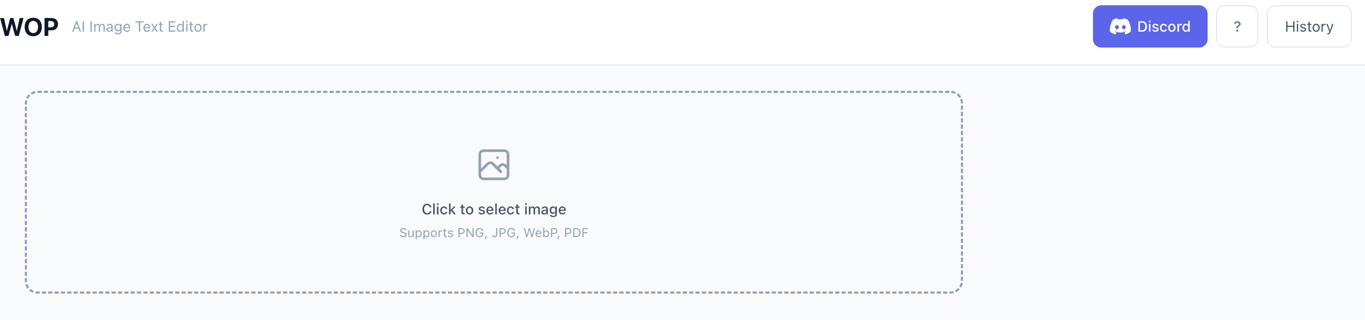
Task: Click the image placeholder icon in the dropzone
Action: 494,164
